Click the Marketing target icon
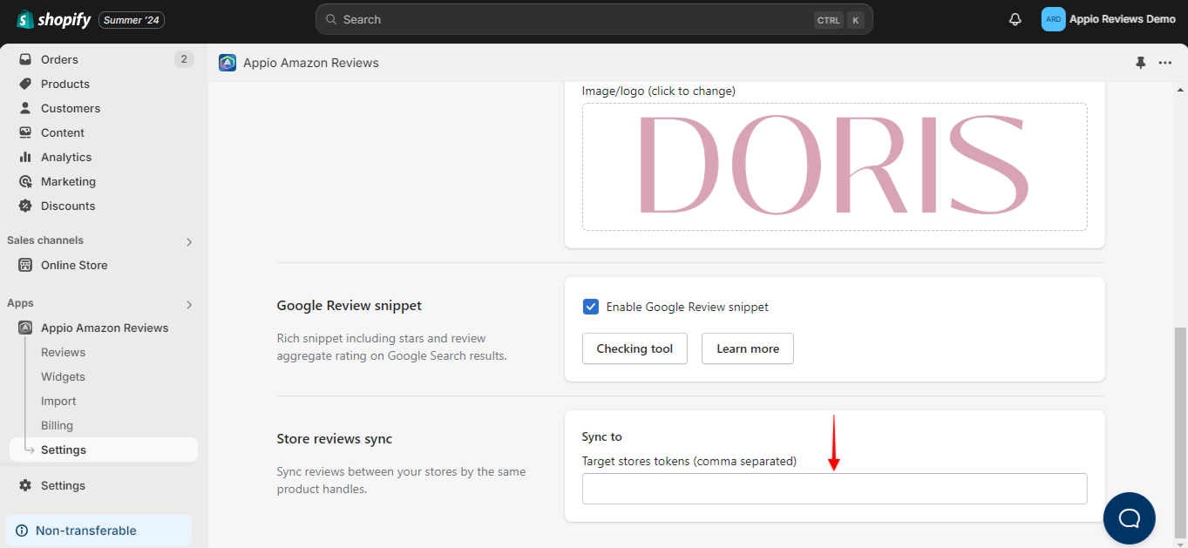1188x548 pixels. tap(25, 181)
